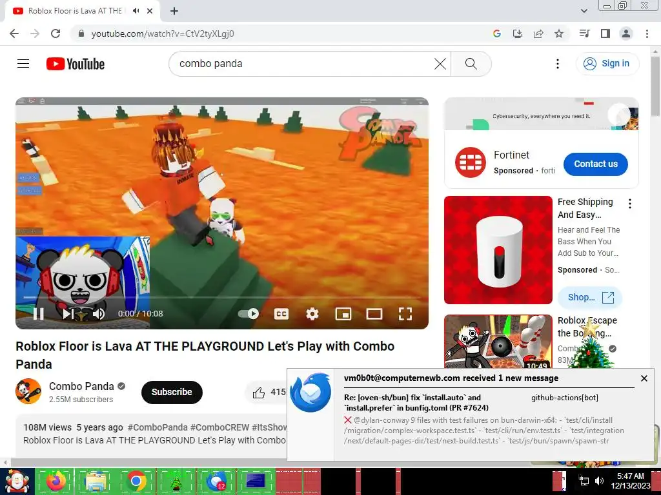Image resolution: width=661 pixels, height=495 pixels.
Task: Open Thunderbird from taskbar
Action: 216,481
